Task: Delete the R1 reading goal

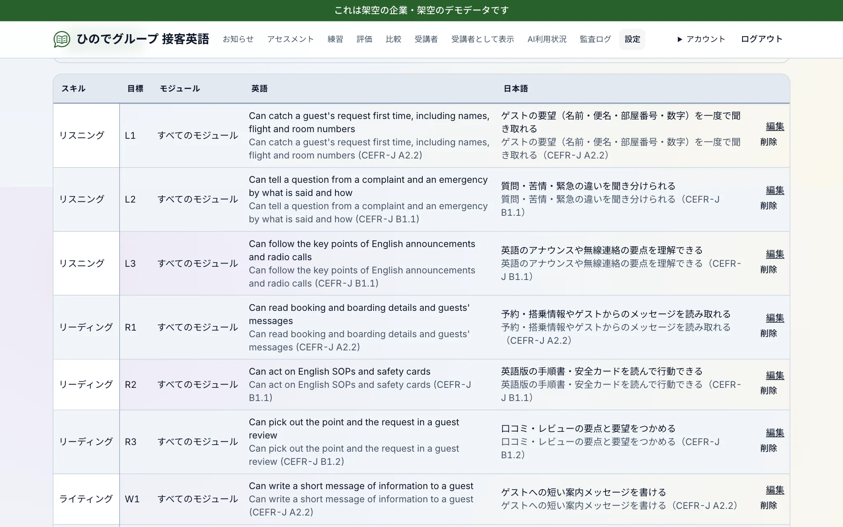Action: pos(768,333)
